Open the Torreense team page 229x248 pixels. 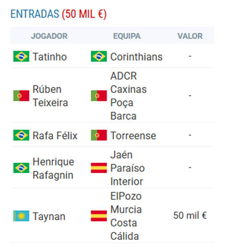133,136
